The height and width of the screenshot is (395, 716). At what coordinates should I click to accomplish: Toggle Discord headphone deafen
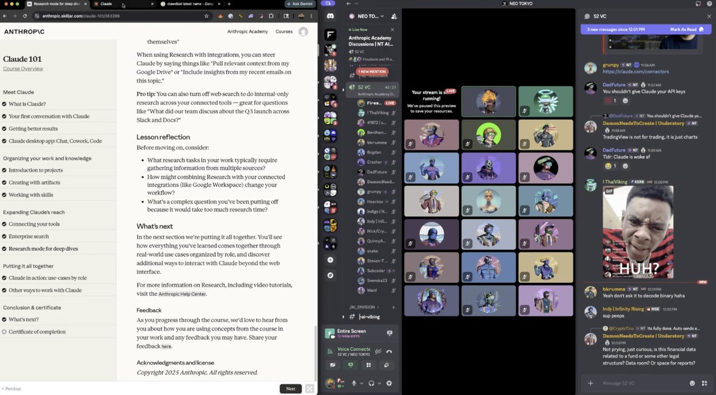[371, 383]
